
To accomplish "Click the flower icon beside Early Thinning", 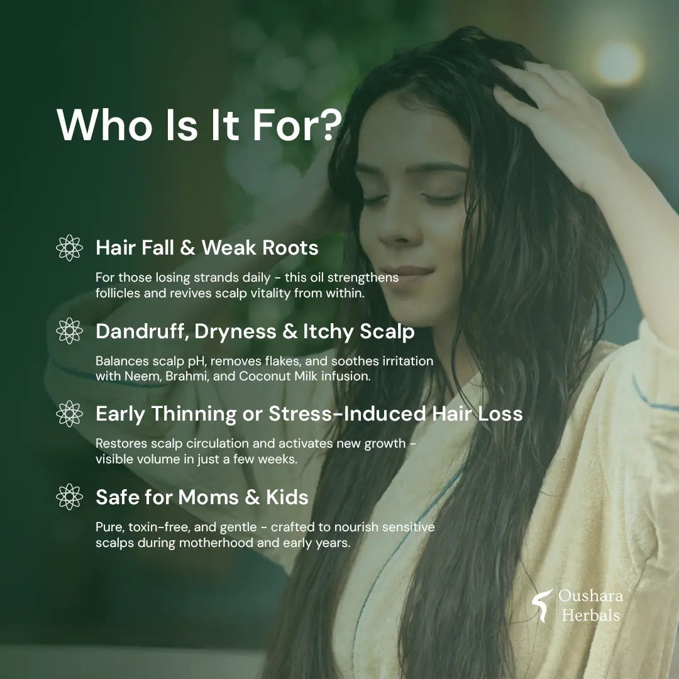I will pyautogui.click(x=69, y=414).
